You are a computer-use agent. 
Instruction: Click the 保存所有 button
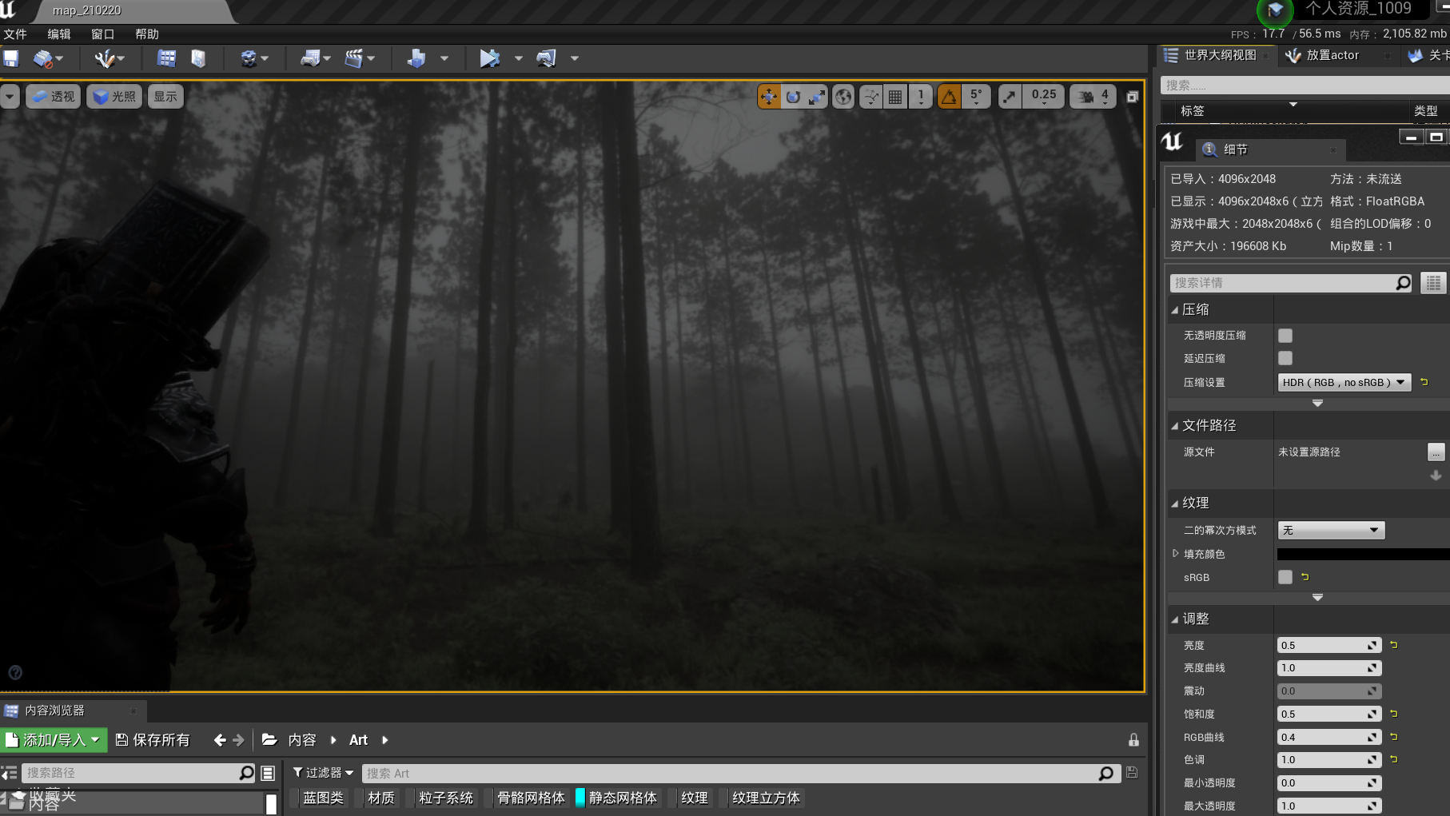[x=153, y=739]
